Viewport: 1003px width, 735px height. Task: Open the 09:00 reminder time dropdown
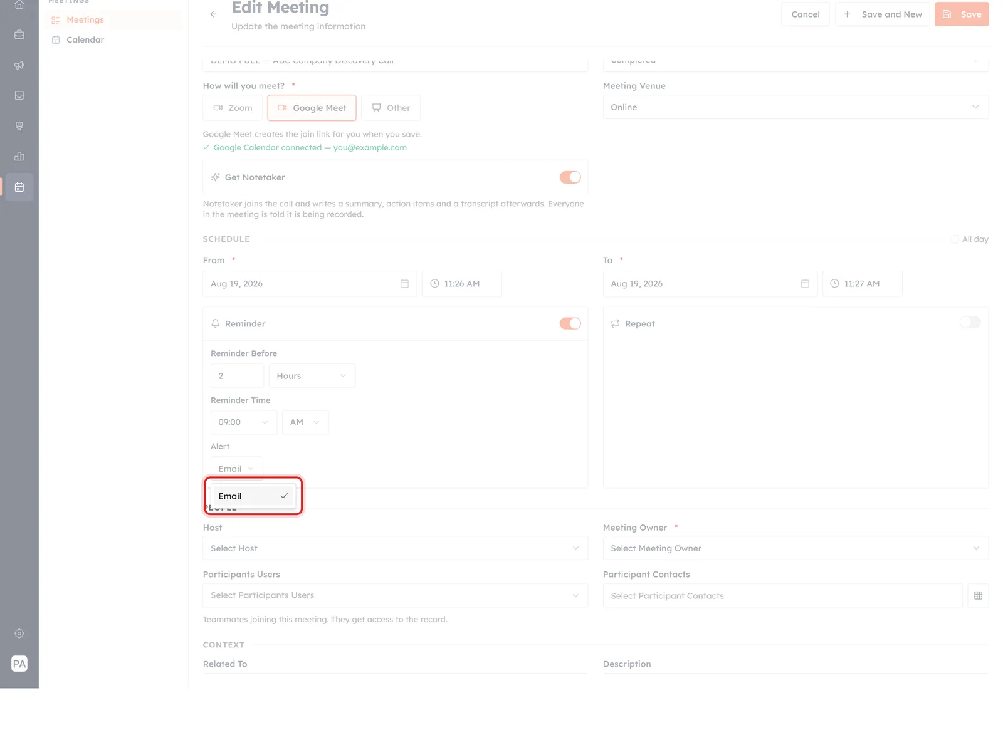tap(244, 422)
